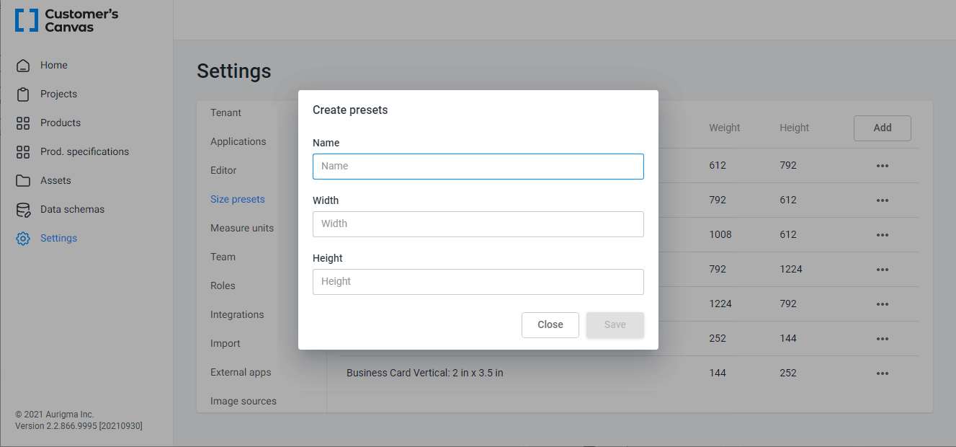Open the Integrations settings section
The height and width of the screenshot is (447, 956).
(x=237, y=314)
